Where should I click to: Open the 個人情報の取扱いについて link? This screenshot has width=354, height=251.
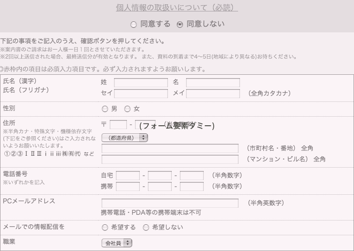177,8
